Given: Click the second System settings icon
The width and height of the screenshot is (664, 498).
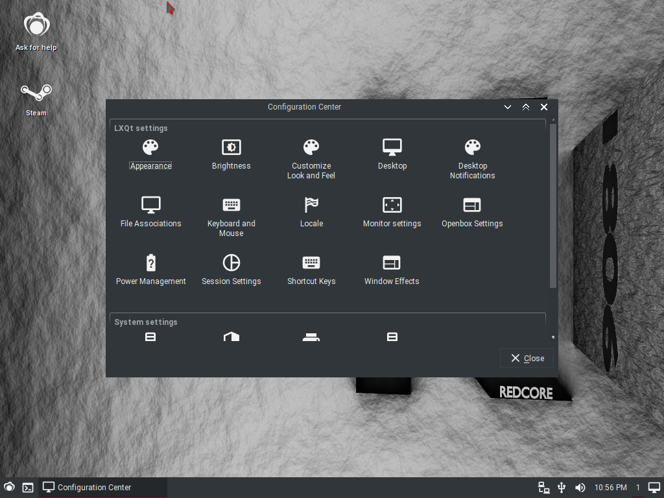Looking at the screenshot, I should tap(231, 337).
